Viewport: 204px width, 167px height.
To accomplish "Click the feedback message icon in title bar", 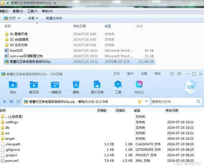I will pyautogui.click(x=179, y=74).
